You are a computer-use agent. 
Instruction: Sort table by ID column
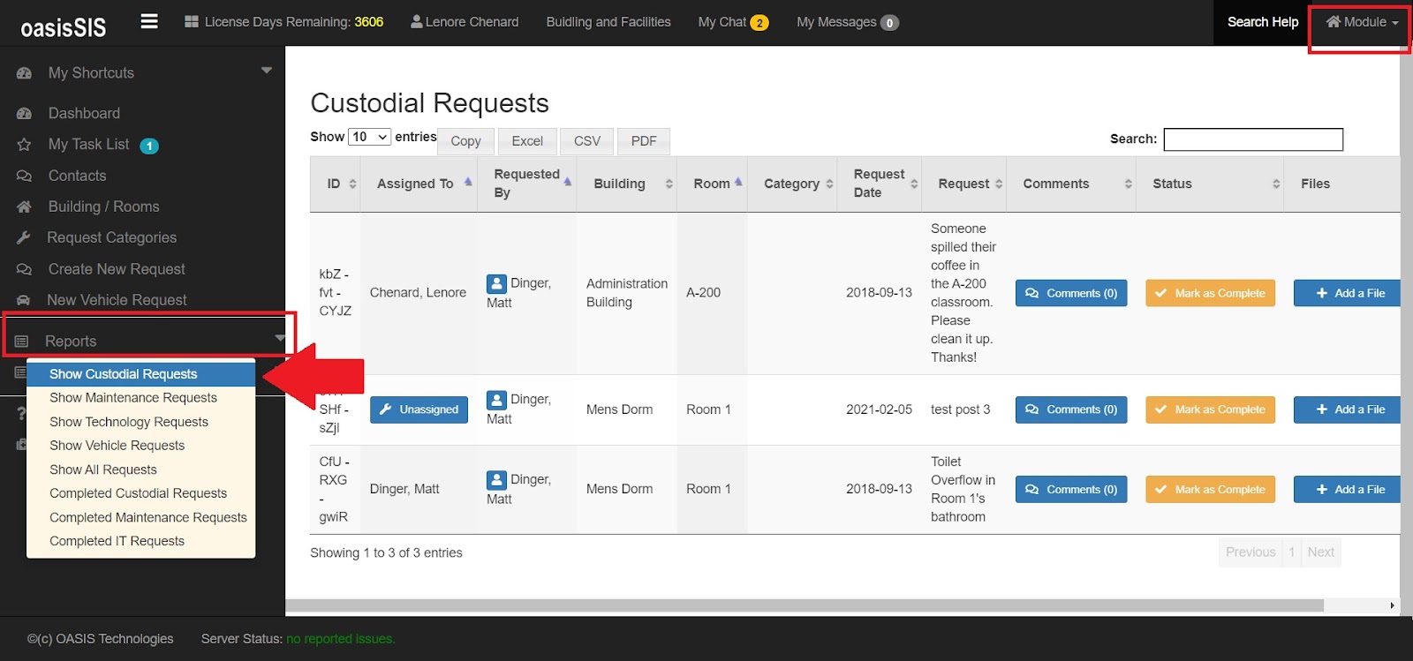point(335,184)
